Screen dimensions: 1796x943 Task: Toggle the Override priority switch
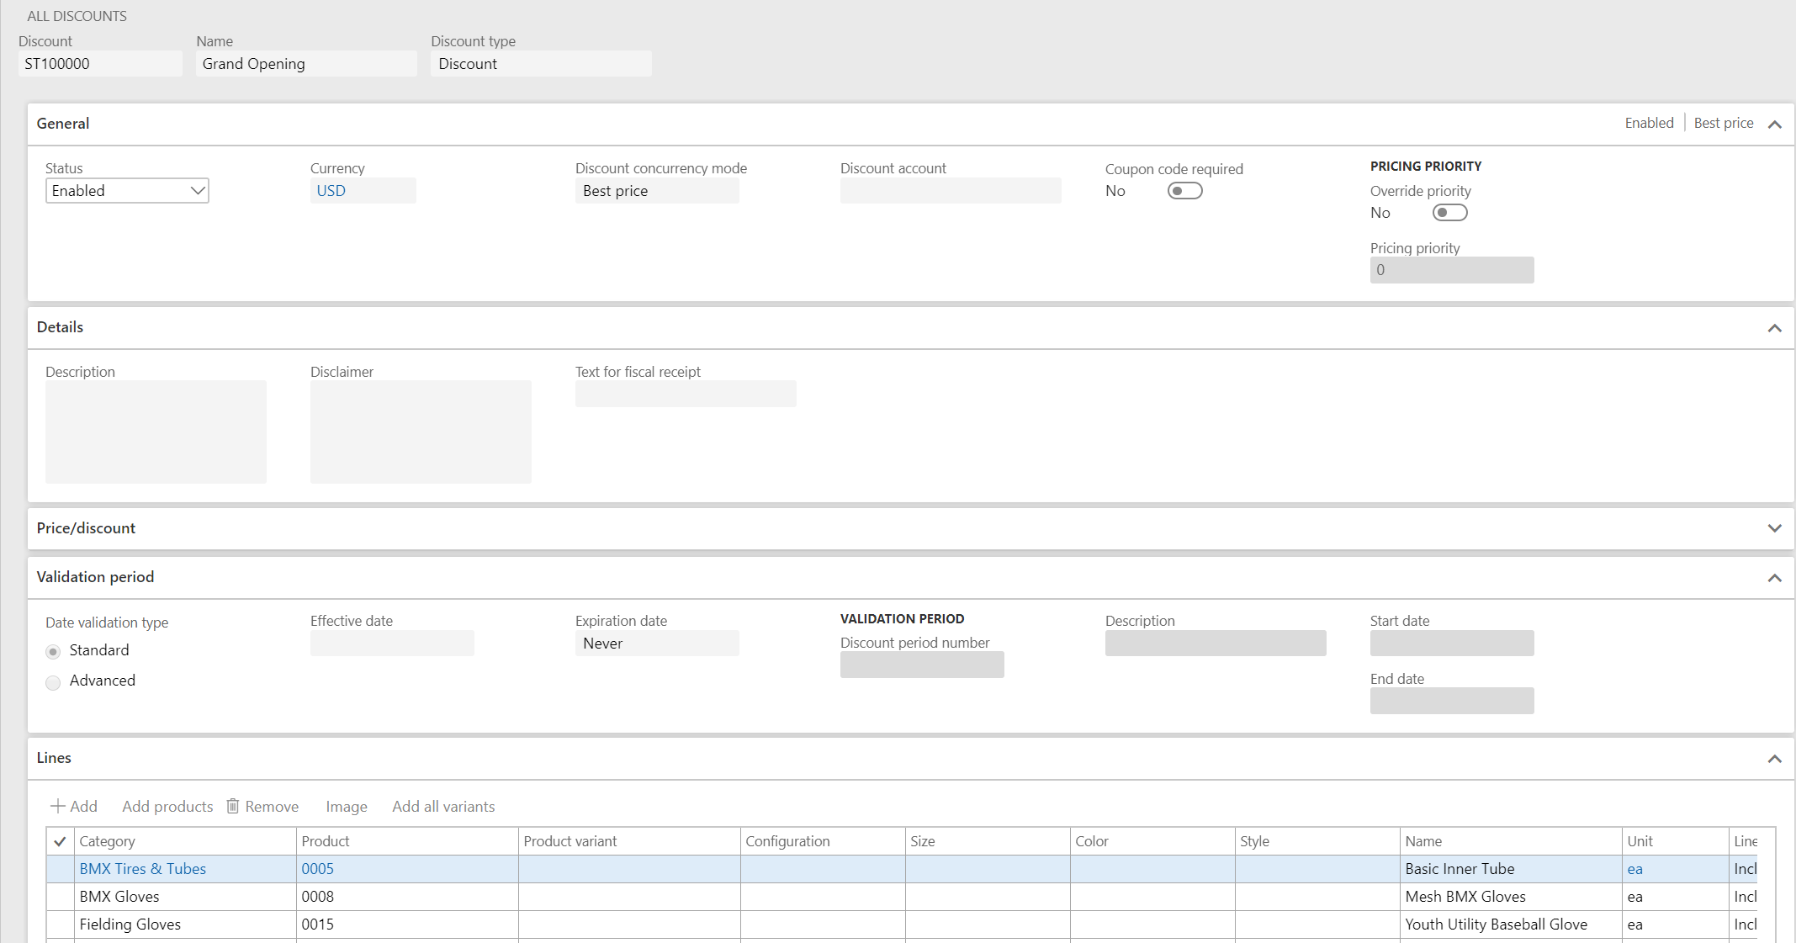pos(1450,211)
